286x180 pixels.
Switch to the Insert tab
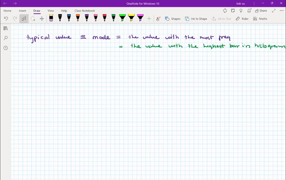22,11
